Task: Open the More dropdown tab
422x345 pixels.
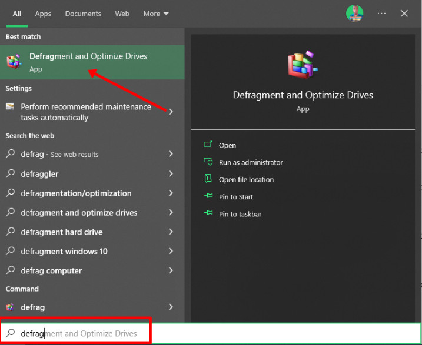Action: [156, 14]
